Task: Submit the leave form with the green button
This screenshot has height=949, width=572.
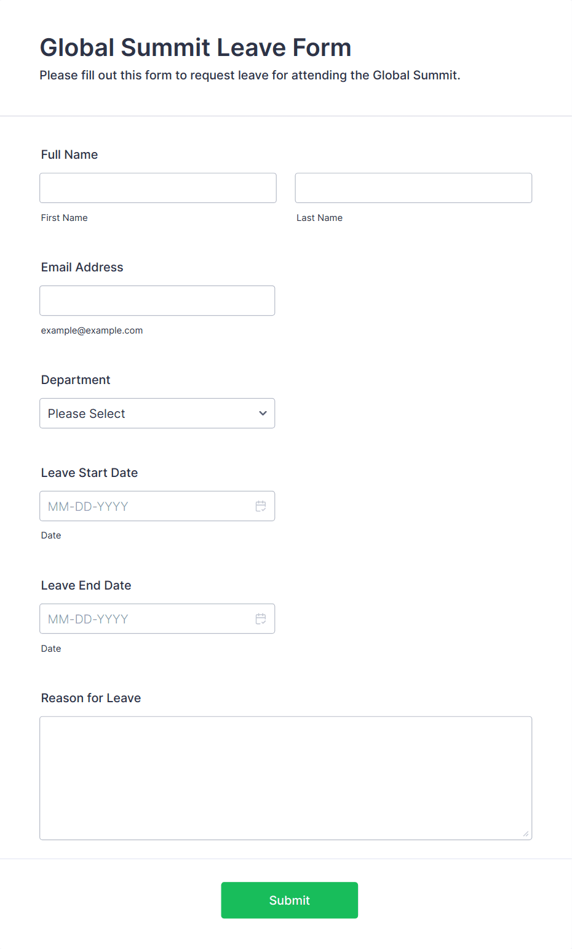Action: 290,900
